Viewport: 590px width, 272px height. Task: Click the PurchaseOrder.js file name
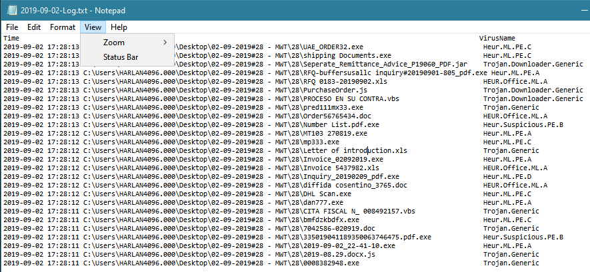point(335,90)
